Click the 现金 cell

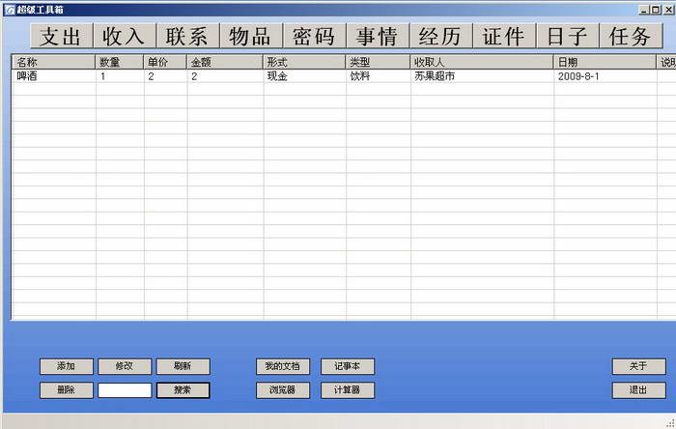click(277, 76)
